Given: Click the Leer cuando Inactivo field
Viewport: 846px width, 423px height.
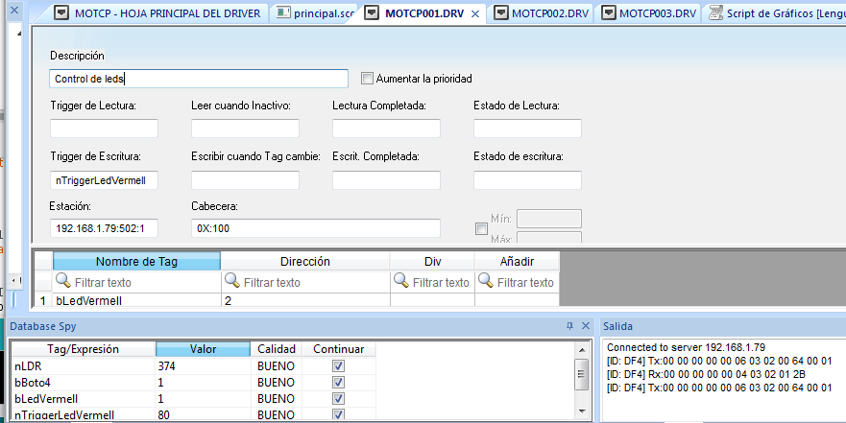Looking at the screenshot, I should 245,129.
